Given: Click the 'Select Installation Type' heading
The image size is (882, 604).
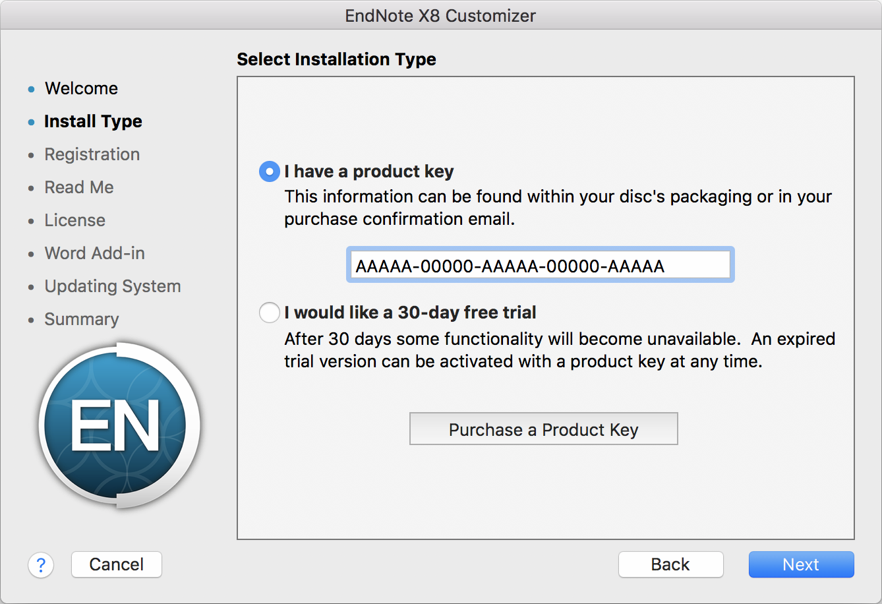Looking at the screenshot, I should coord(336,59).
